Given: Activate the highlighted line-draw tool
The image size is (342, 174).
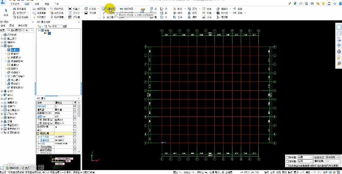Looking at the screenshot, I should pyautogui.click(x=109, y=9).
